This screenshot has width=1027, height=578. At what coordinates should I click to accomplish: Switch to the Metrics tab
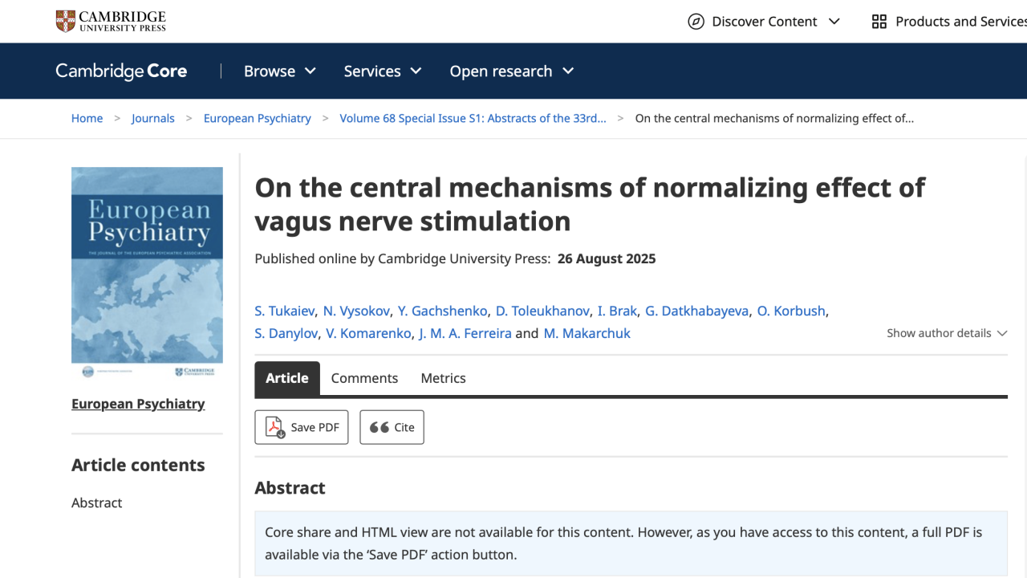(x=443, y=378)
